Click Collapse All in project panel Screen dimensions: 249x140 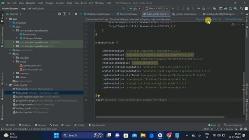69,14
